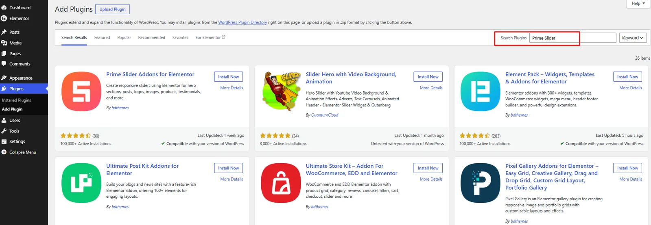651x225 pixels.
Task: Click the Search Plugins input field
Action: pyautogui.click(x=573, y=38)
